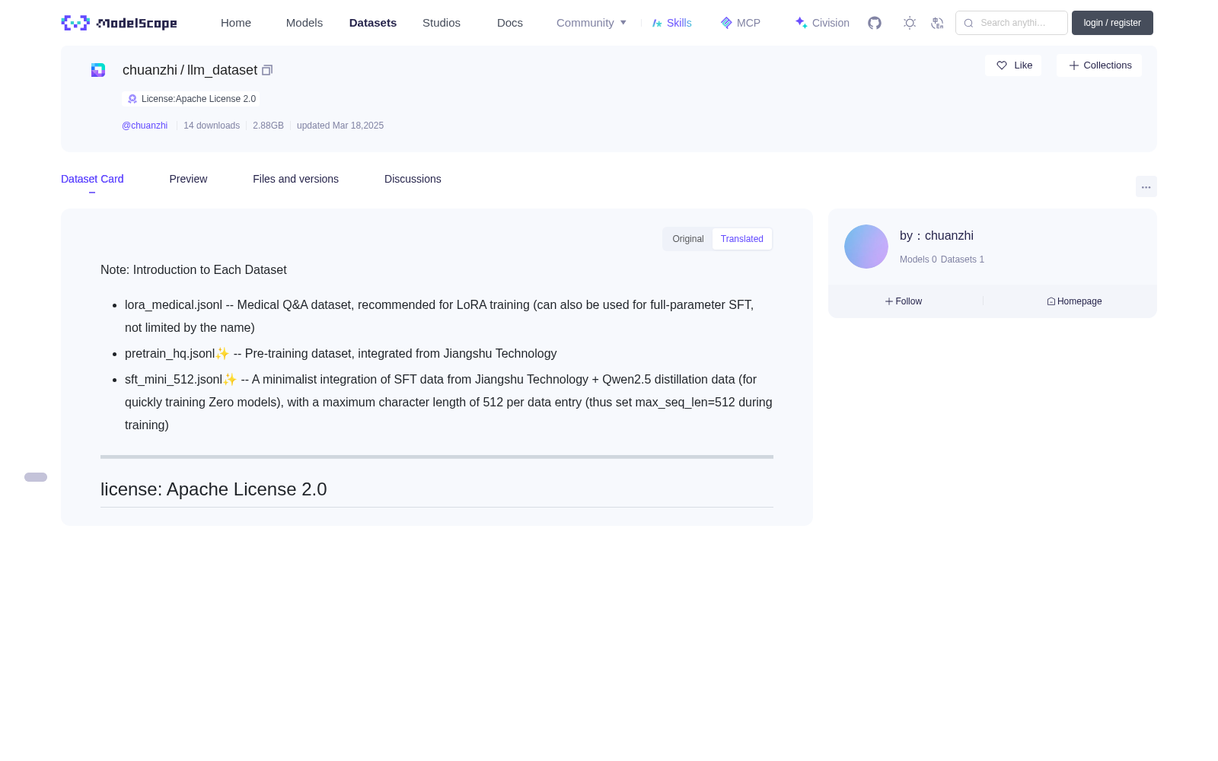Click the chuanzhi owner name in title
This screenshot has height=761, width=1218.
(150, 70)
